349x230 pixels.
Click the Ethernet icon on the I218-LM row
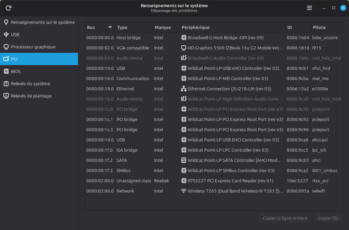184,89
